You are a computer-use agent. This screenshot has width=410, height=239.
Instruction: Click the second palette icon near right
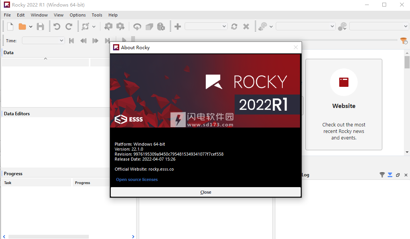(342, 27)
